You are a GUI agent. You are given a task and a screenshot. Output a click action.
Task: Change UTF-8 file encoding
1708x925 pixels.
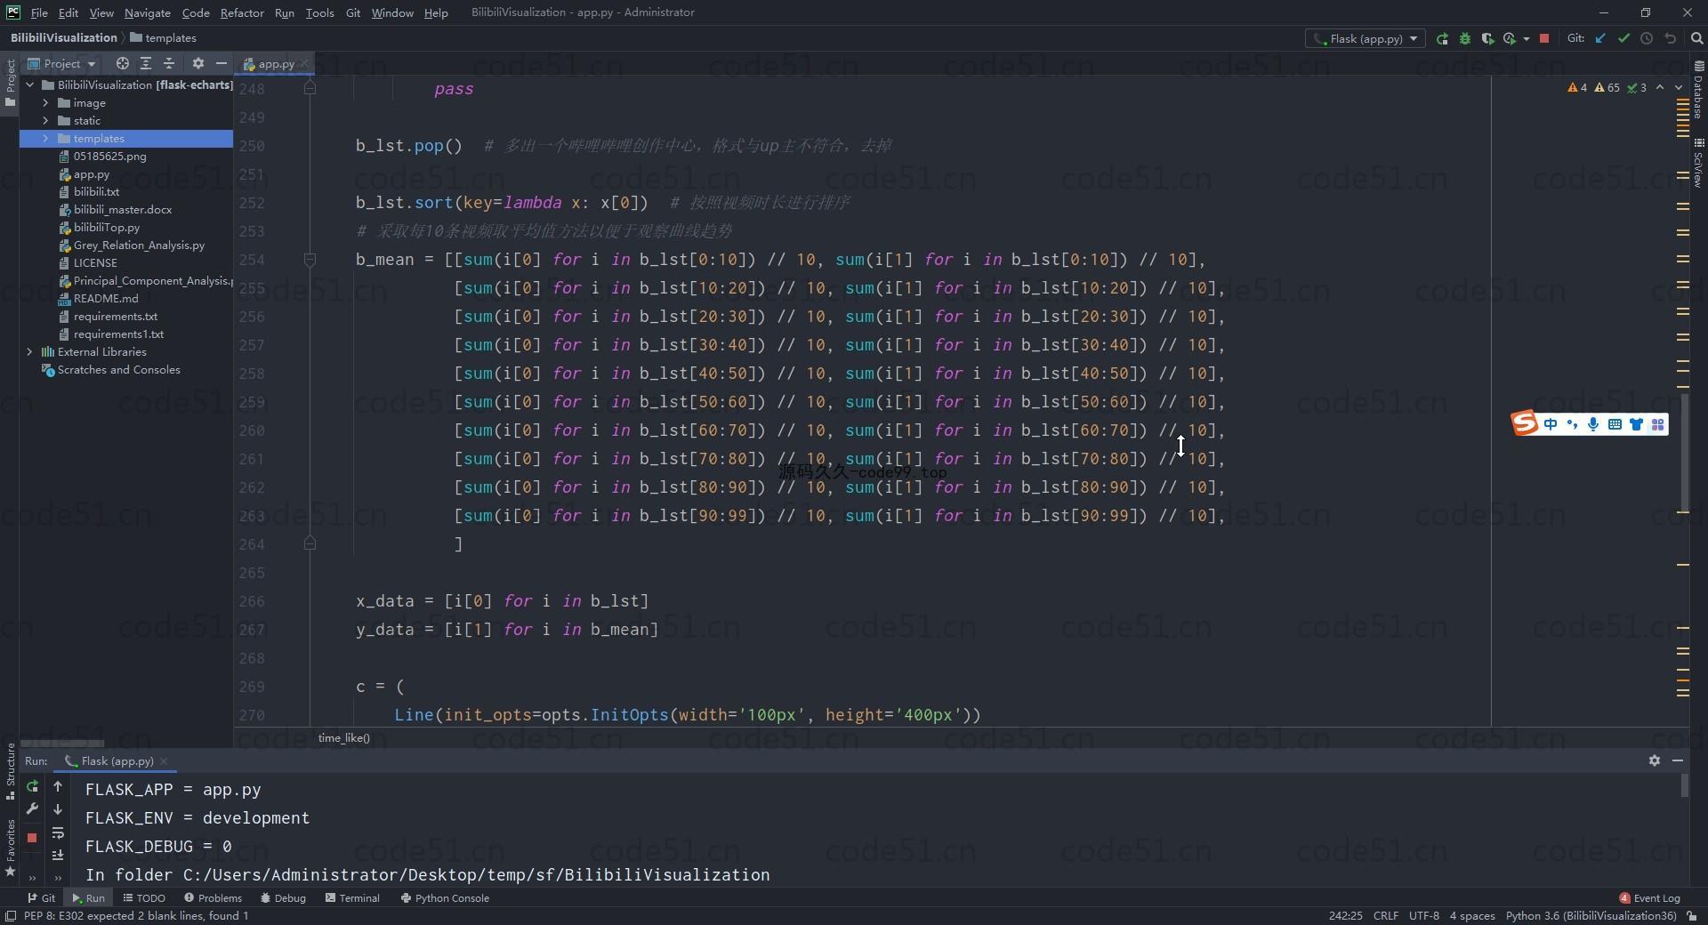(x=1423, y=915)
